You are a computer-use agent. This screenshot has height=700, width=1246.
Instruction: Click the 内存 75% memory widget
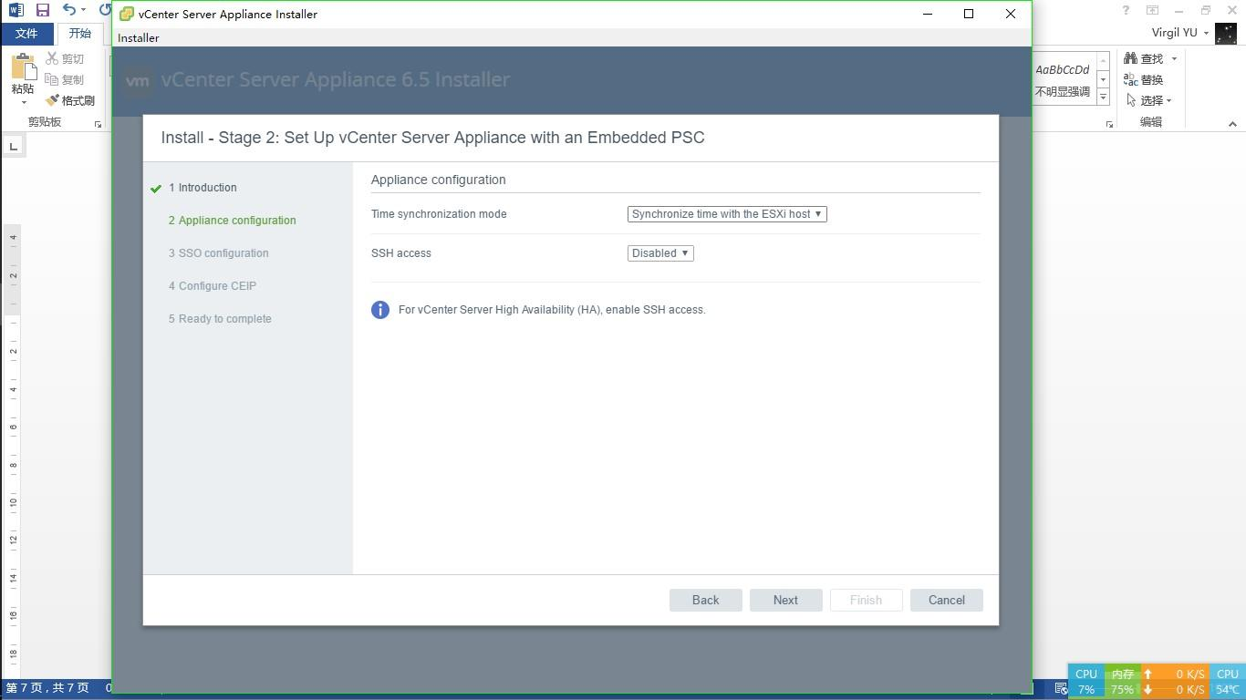pyautogui.click(x=1122, y=682)
